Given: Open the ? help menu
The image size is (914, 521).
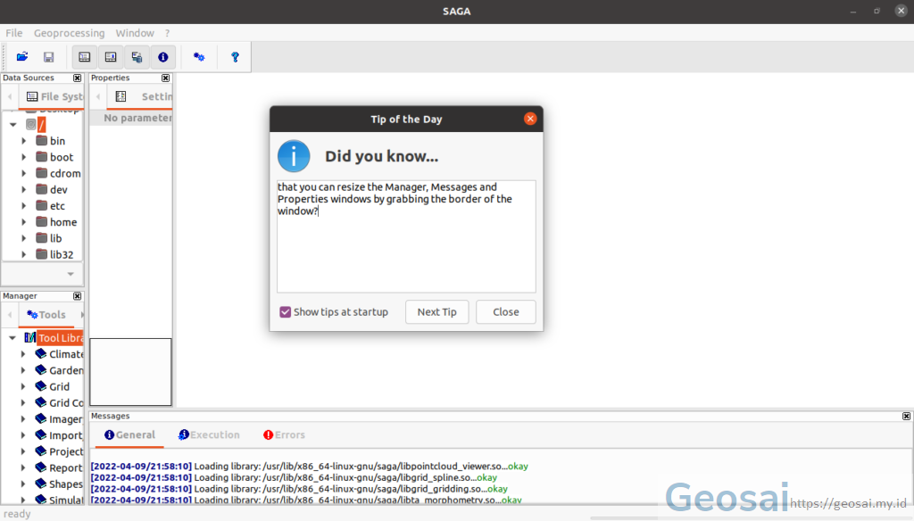Looking at the screenshot, I should coord(167,33).
